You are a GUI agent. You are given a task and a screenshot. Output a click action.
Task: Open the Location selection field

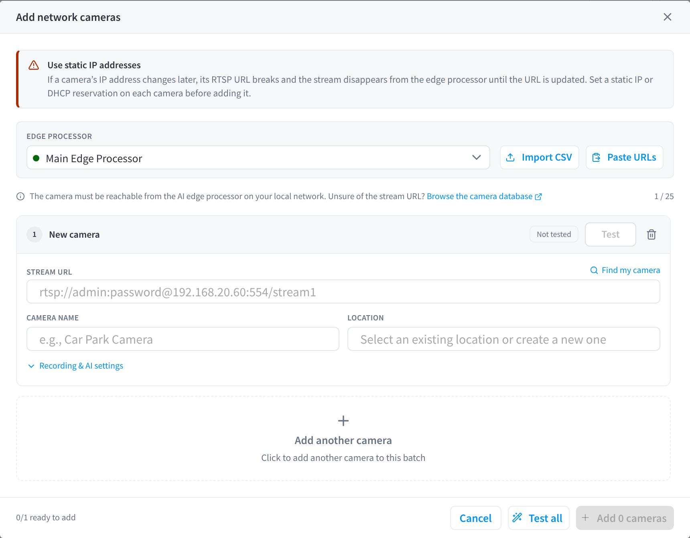tap(504, 339)
